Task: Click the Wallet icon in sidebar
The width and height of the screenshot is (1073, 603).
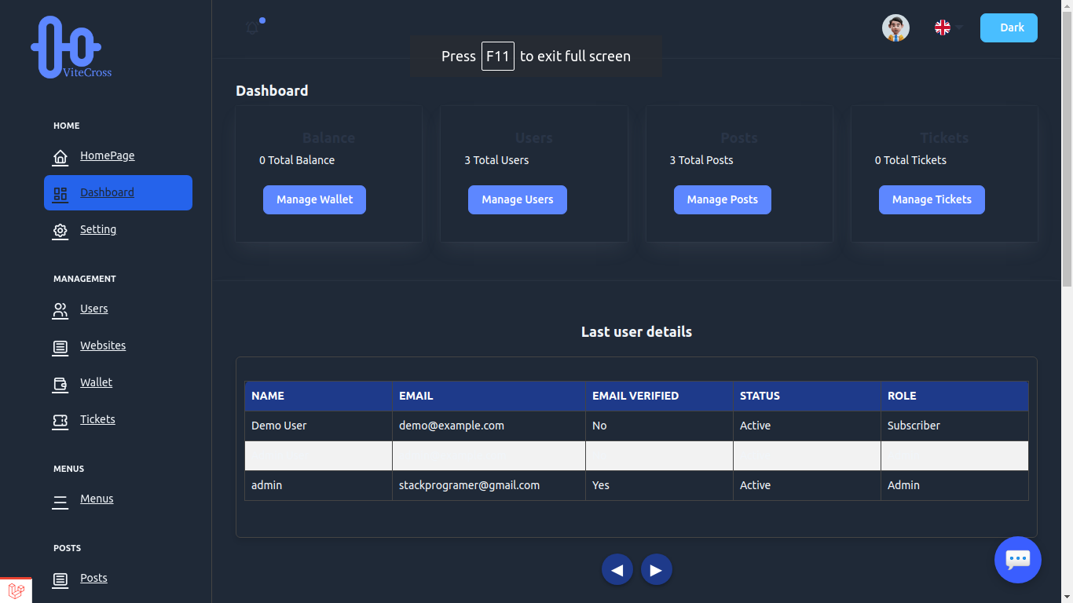Action: (60, 384)
